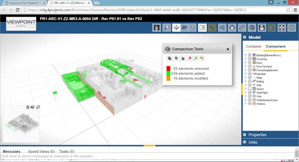This screenshot has height=162, width=299.
Task: Show only revision B in comparison
Action: click(x=183, y=59)
